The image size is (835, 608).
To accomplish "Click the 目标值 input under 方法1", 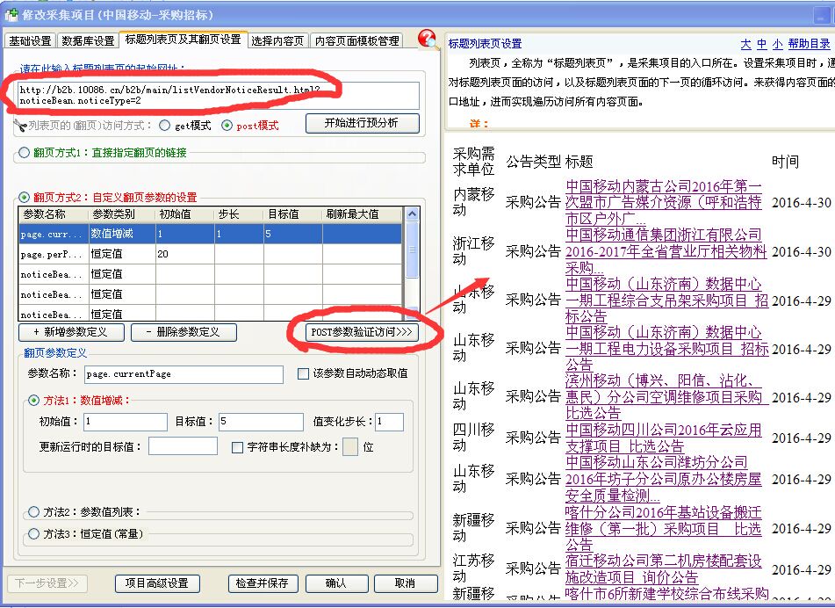I will click(261, 422).
